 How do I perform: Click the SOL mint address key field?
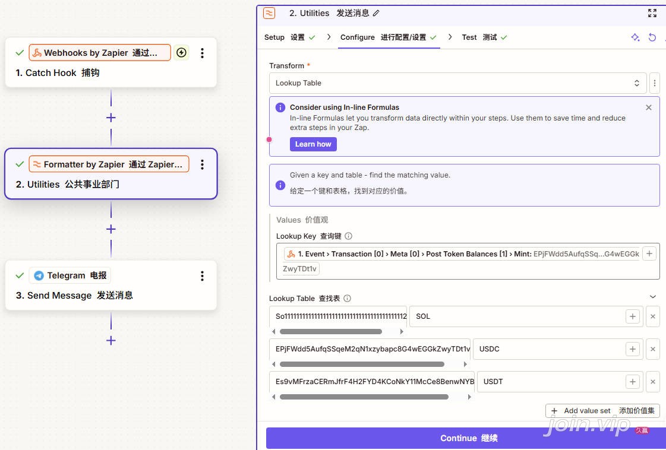pos(338,316)
